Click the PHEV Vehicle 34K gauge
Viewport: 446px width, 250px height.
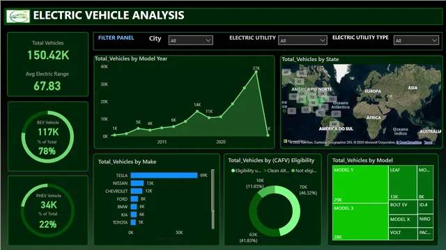point(48,210)
